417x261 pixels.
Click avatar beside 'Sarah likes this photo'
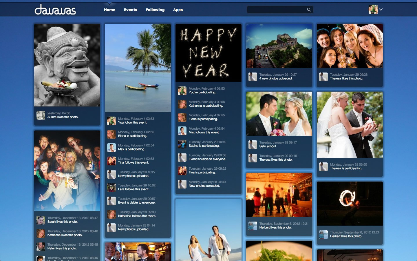(41, 220)
